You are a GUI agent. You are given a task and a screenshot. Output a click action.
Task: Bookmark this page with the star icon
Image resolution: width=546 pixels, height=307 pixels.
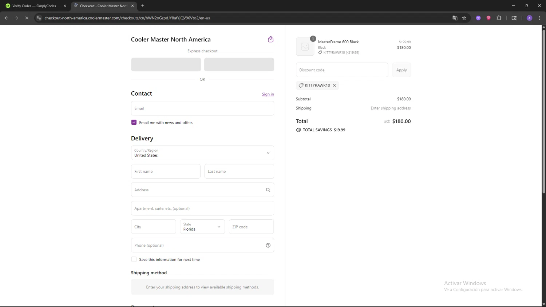click(x=464, y=18)
